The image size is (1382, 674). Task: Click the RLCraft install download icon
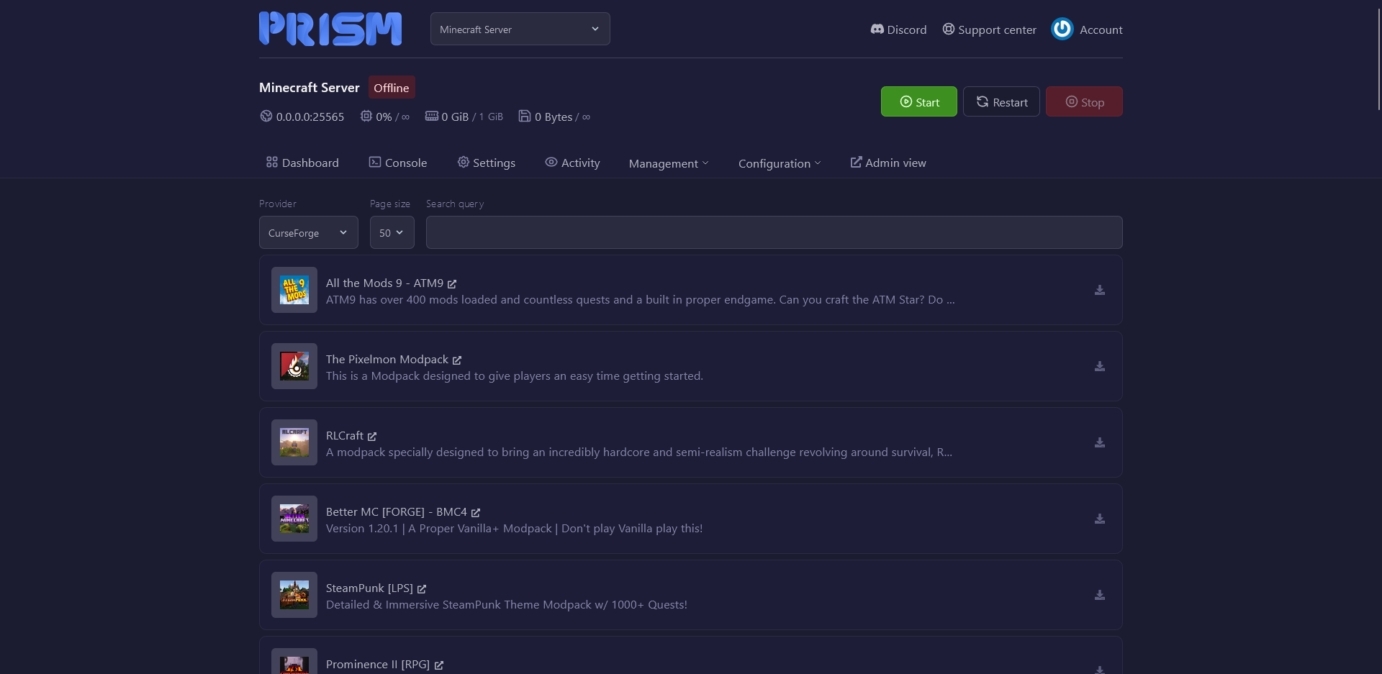click(1099, 442)
